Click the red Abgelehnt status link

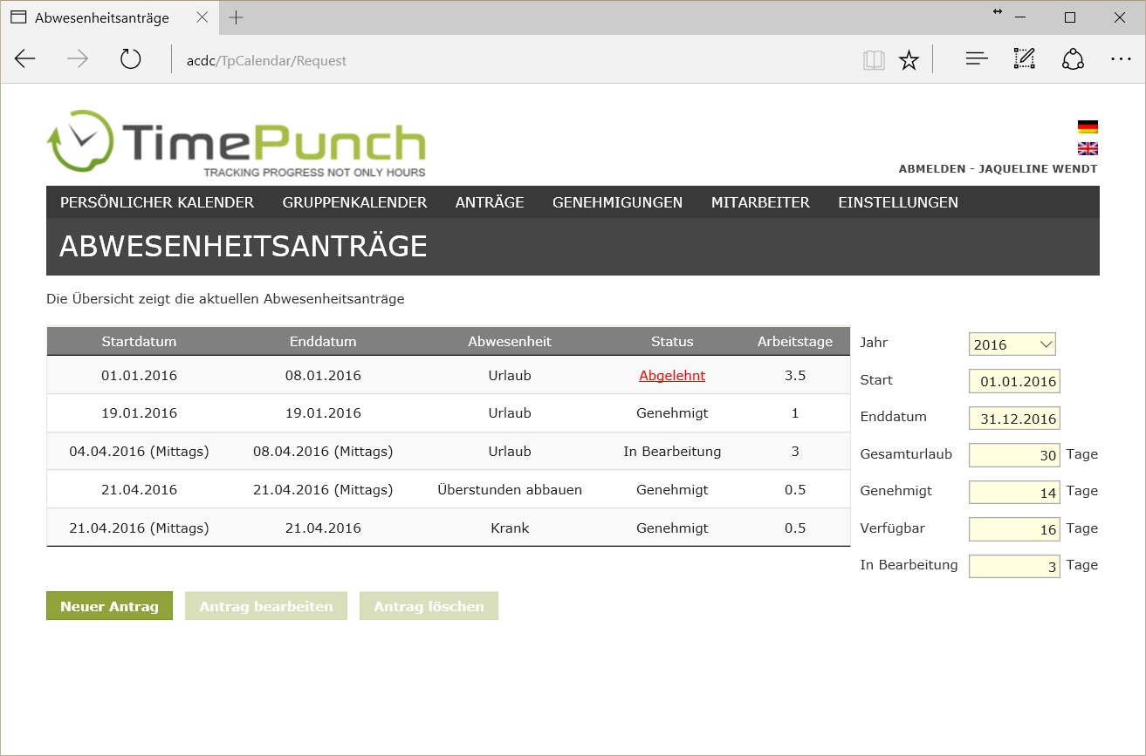coord(671,376)
